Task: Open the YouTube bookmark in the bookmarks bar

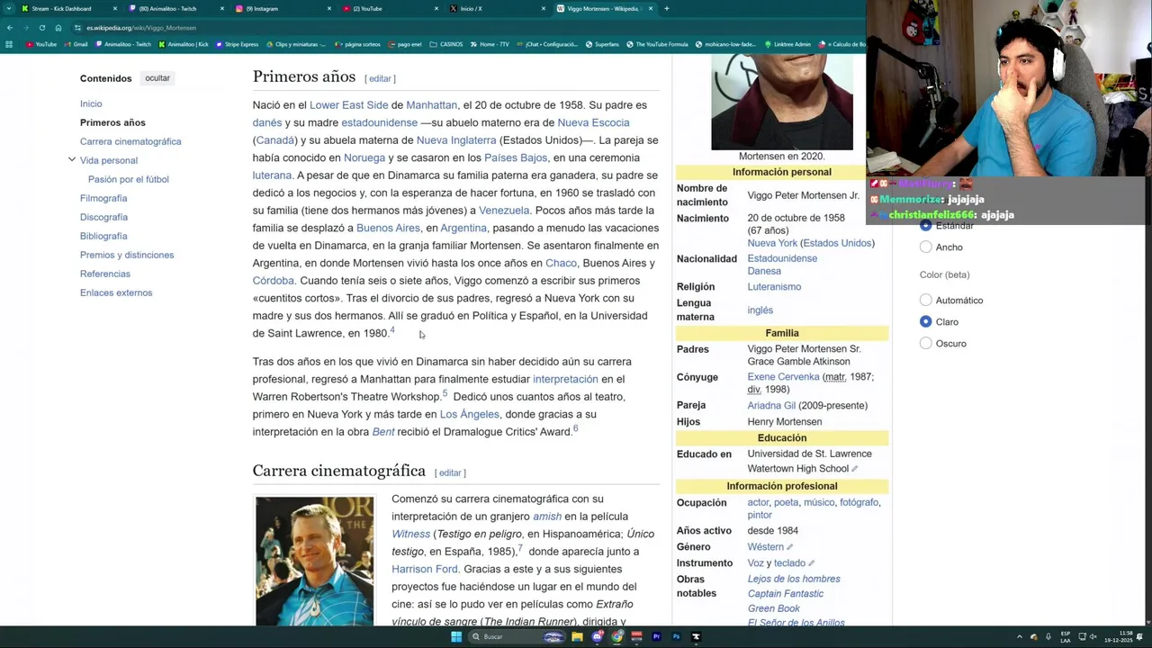Action: pyautogui.click(x=40, y=44)
